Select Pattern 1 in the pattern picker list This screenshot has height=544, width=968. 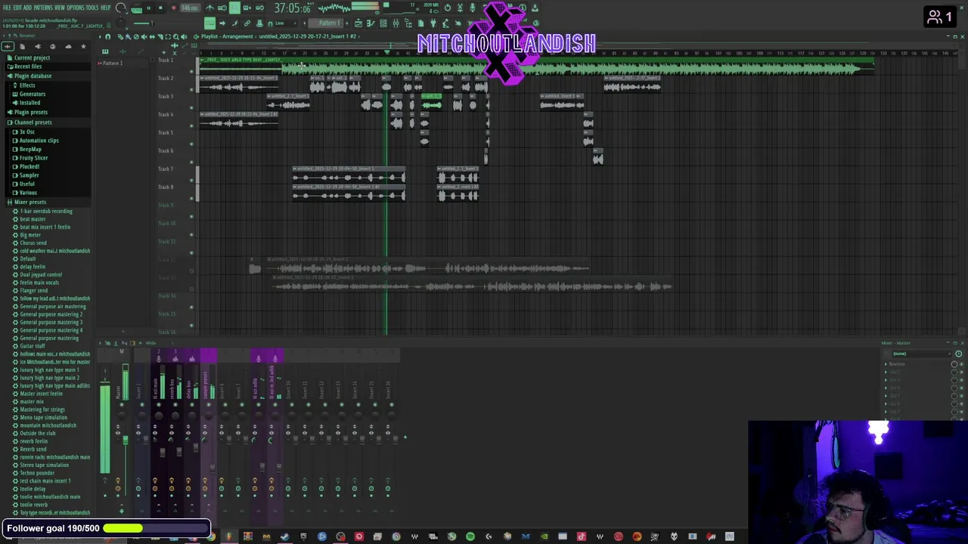(111, 63)
